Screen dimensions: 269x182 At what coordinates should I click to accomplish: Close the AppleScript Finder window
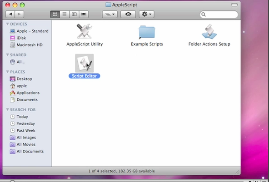point(8,5)
